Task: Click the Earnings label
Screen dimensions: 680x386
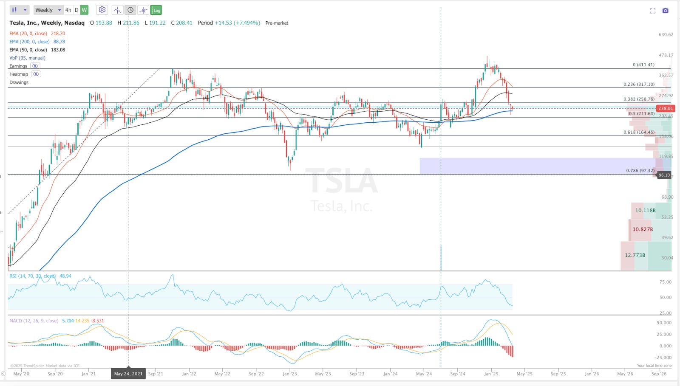Action: coord(18,66)
